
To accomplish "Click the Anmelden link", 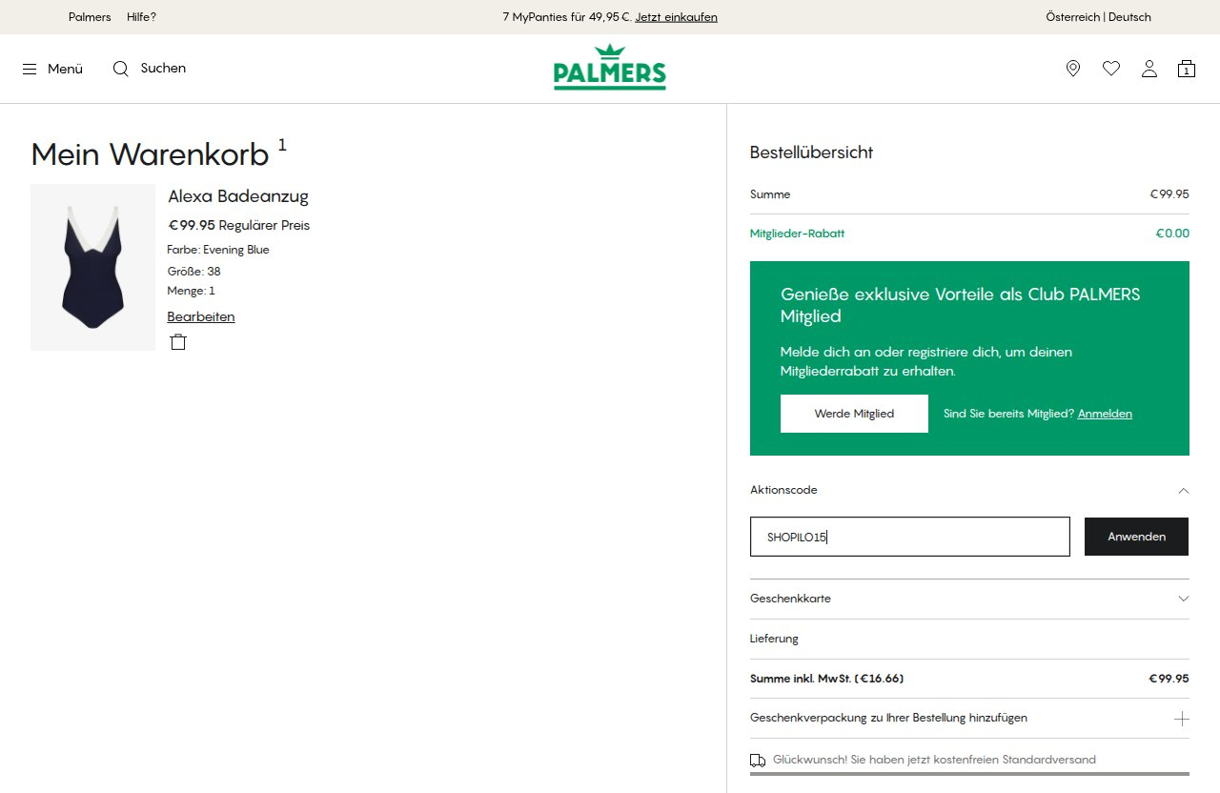I will click(1105, 414).
